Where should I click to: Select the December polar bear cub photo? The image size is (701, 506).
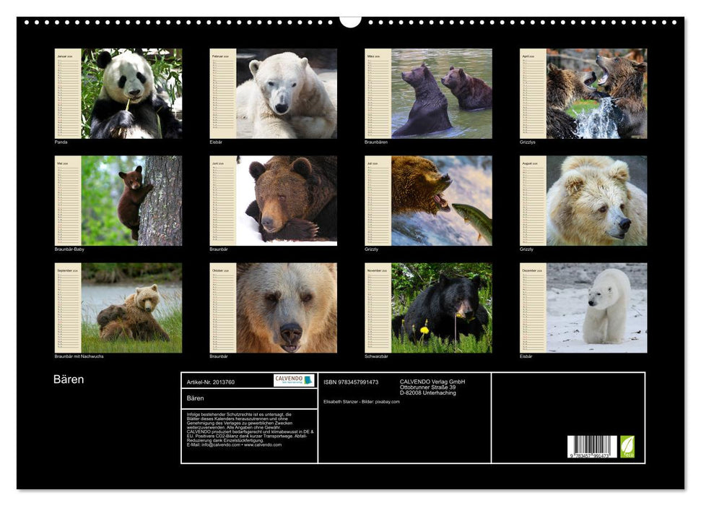point(596,307)
